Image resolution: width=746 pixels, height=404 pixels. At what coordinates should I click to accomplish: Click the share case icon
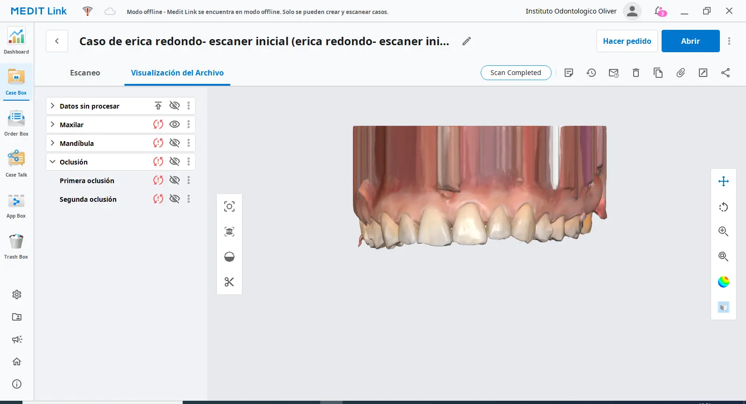click(x=725, y=73)
